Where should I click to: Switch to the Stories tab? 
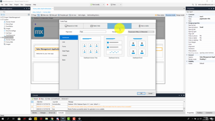pyautogui.click(x=35, y=113)
